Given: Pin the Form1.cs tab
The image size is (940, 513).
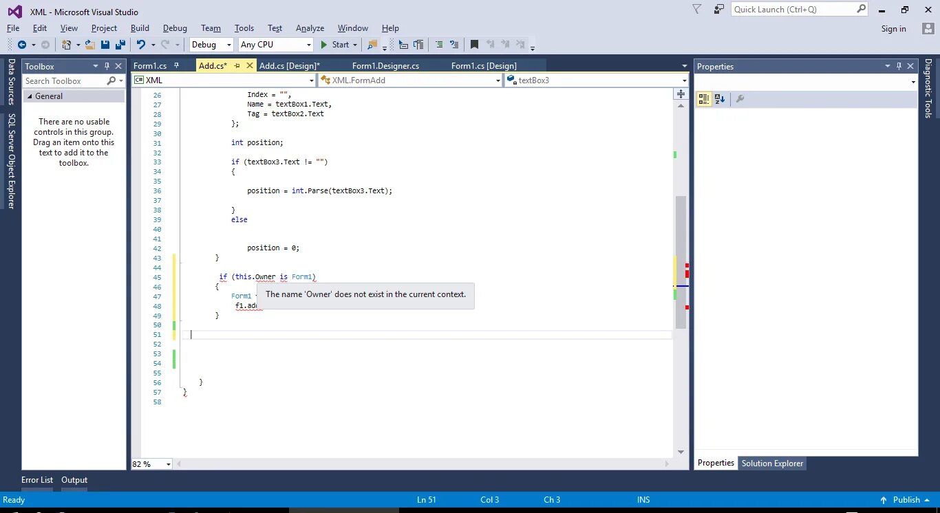Looking at the screenshot, I should [x=177, y=65].
